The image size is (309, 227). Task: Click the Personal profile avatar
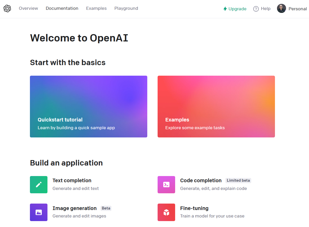pyautogui.click(x=281, y=8)
